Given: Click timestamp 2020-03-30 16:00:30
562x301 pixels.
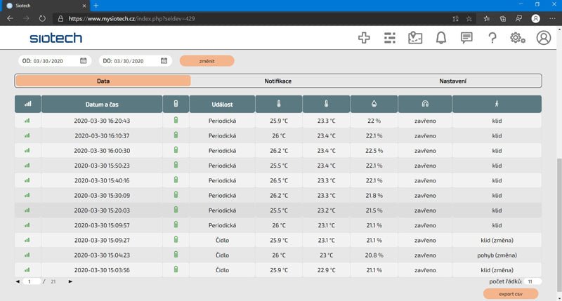Looking at the screenshot, I should (102, 151).
